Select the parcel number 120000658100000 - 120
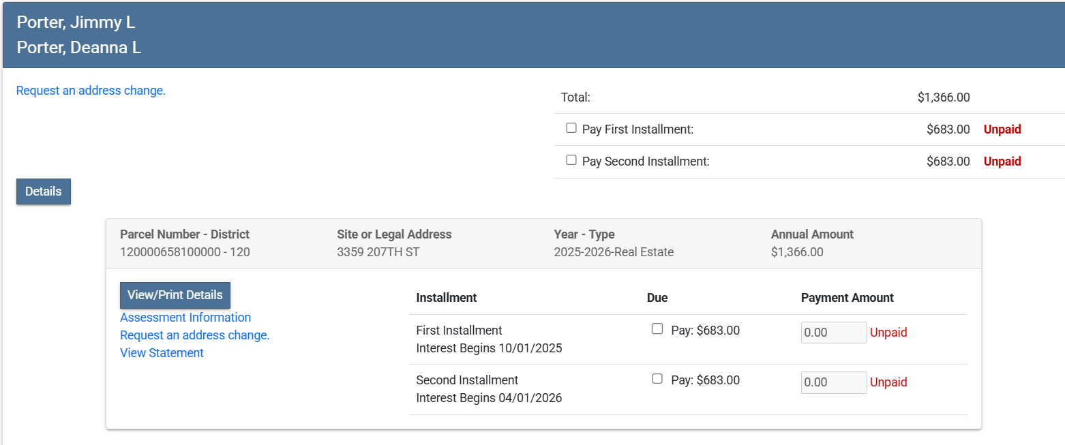The height and width of the screenshot is (445, 1065). click(x=185, y=252)
